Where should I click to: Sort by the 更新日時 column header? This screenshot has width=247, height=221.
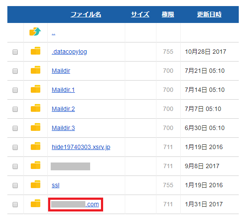[209, 14]
